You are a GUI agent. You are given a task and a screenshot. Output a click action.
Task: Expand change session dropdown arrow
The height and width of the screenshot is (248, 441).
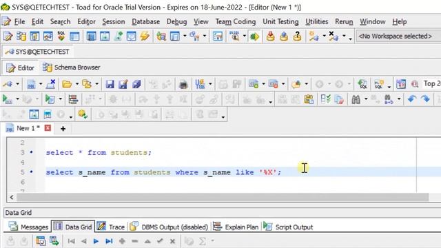pyautogui.click(x=17, y=84)
